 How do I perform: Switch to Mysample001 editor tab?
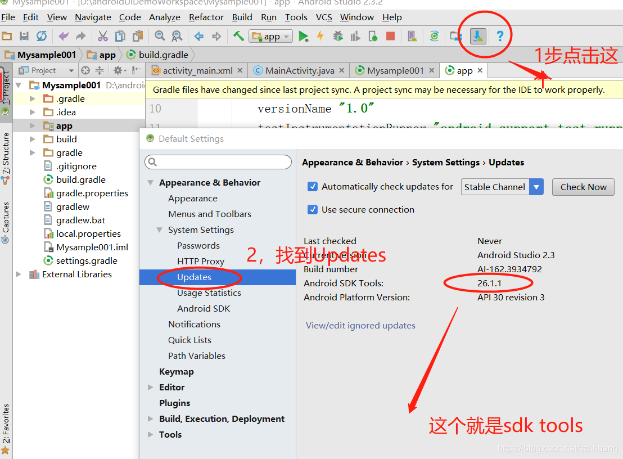[395, 70]
